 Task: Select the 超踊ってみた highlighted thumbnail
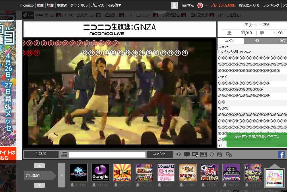(275, 178)
